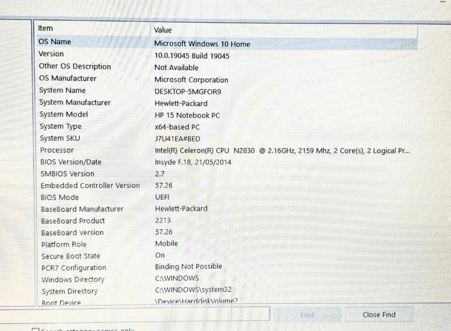The width and height of the screenshot is (451, 331).
Task: Select the System SKU row label
Action: point(60,138)
